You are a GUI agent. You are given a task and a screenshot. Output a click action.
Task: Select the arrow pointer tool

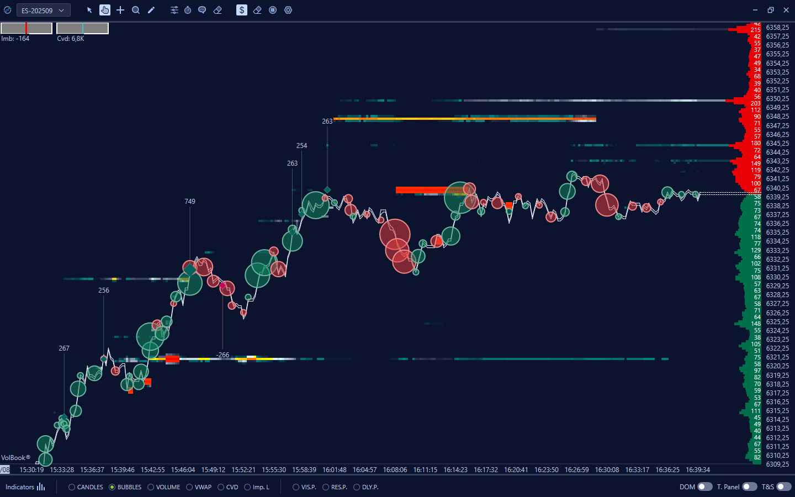(x=89, y=10)
